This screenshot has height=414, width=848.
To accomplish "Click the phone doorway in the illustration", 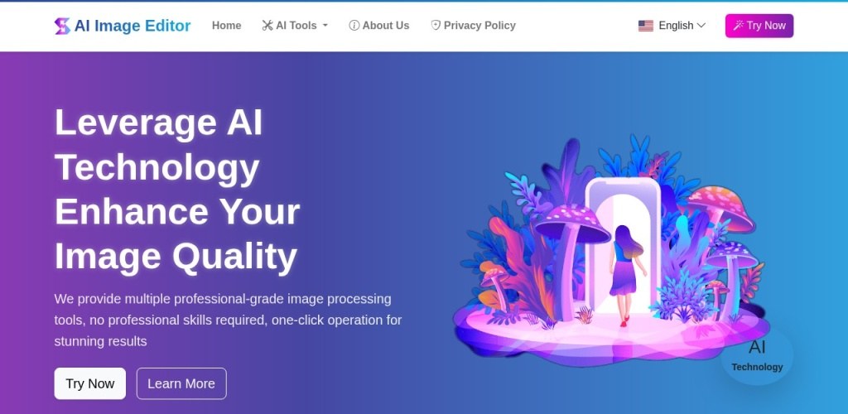I will (624, 246).
